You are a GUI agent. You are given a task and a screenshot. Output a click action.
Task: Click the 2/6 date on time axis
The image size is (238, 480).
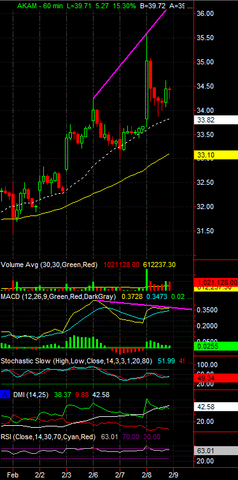[93, 476]
